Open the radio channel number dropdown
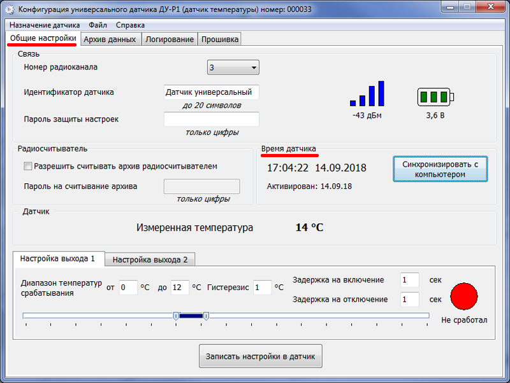 point(233,67)
